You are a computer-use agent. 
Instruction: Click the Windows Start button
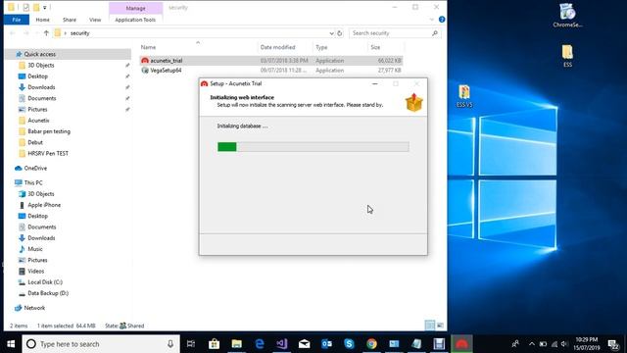point(11,344)
